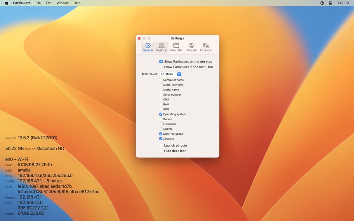
Task: Uncheck the Network detail checkbox
Action: [161, 139]
